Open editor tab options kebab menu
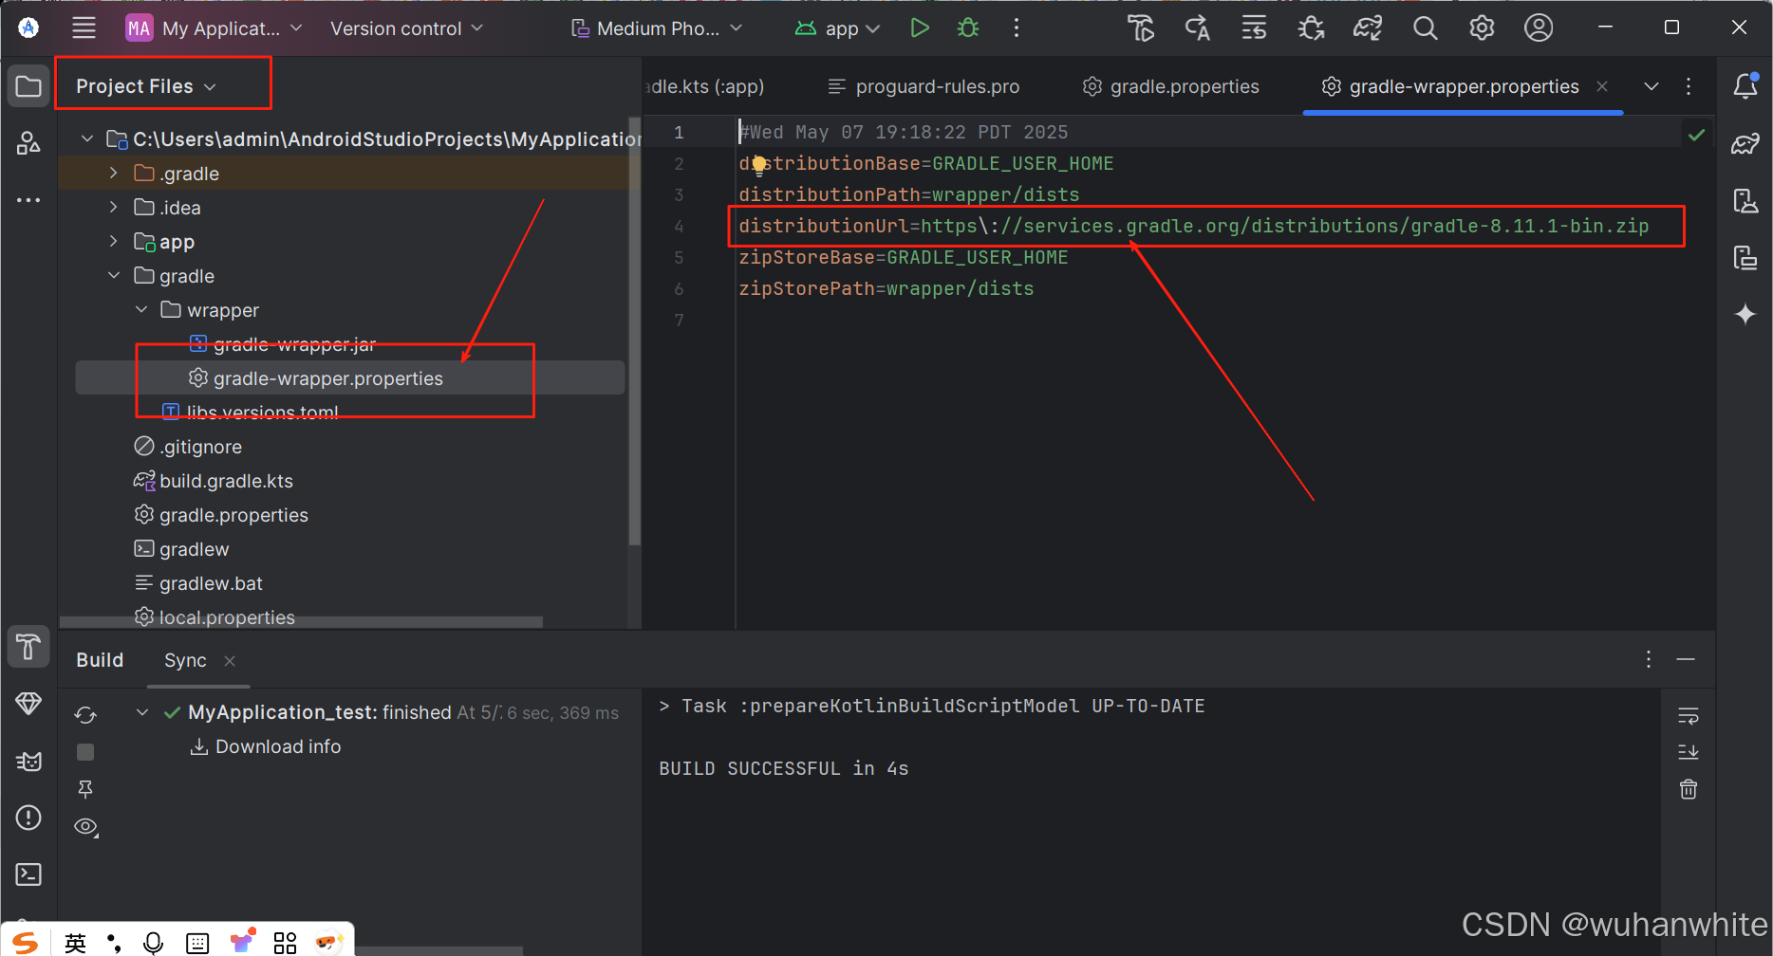The image size is (1773, 956). (x=1689, y=86)
